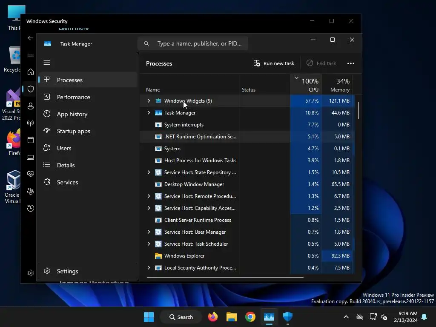Select the Details page
This screenshot has height=327, width=436.
click(x=88, y=165)
